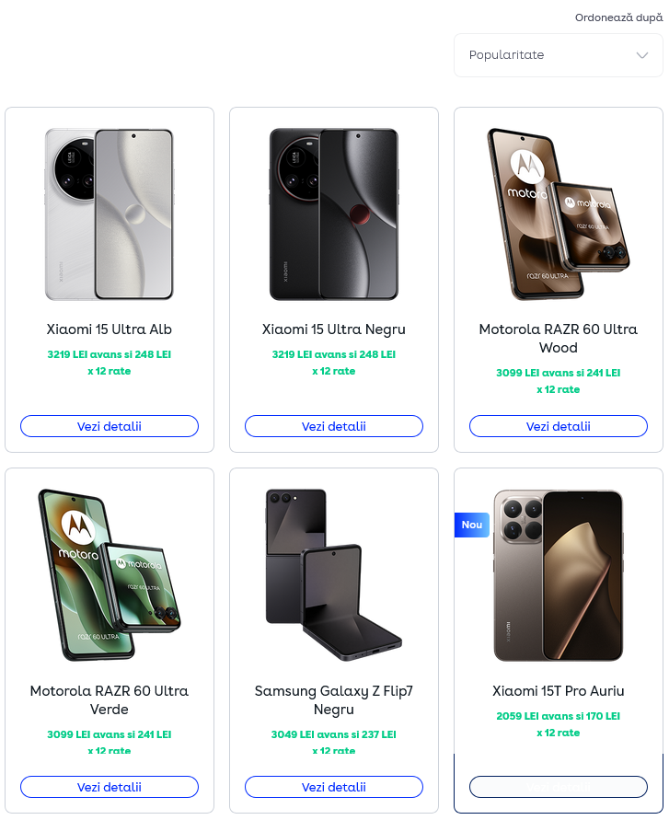Select the Samsung Galaxy Z Flip7 Negru title
Image resolution: width=669 pixels, height=820 pixels.
334,700
